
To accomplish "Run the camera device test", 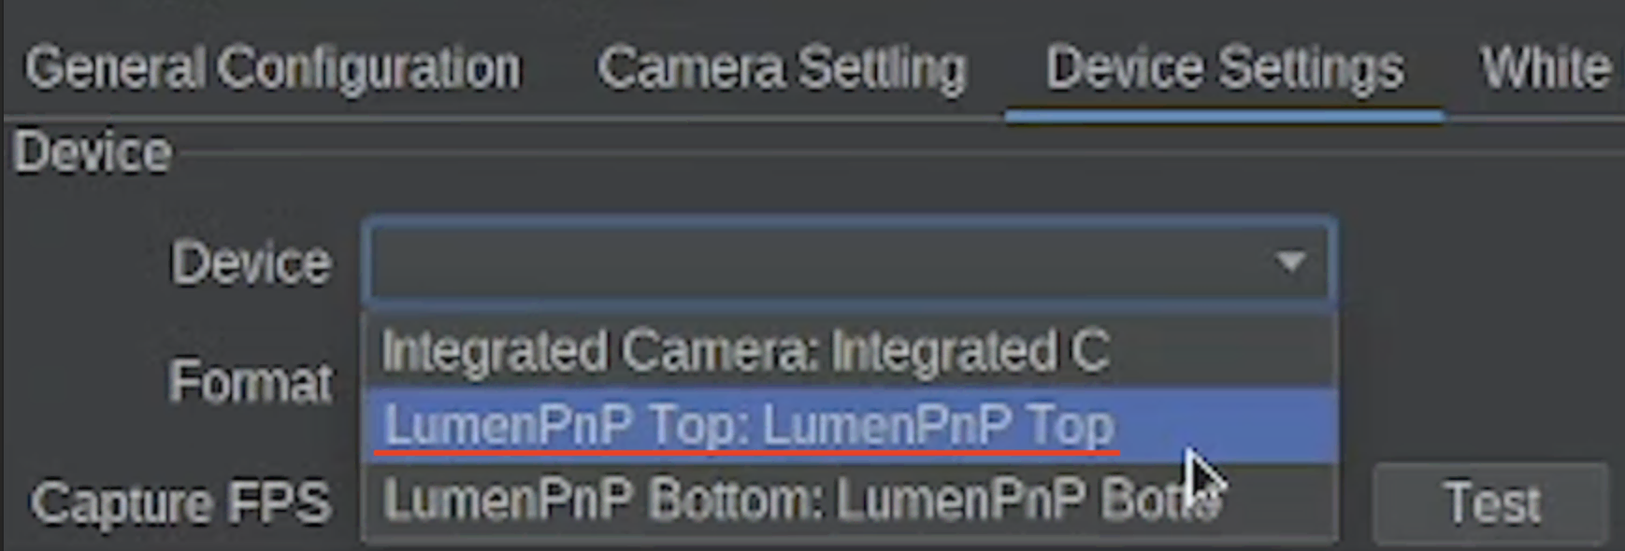I will coord(1491,502).
